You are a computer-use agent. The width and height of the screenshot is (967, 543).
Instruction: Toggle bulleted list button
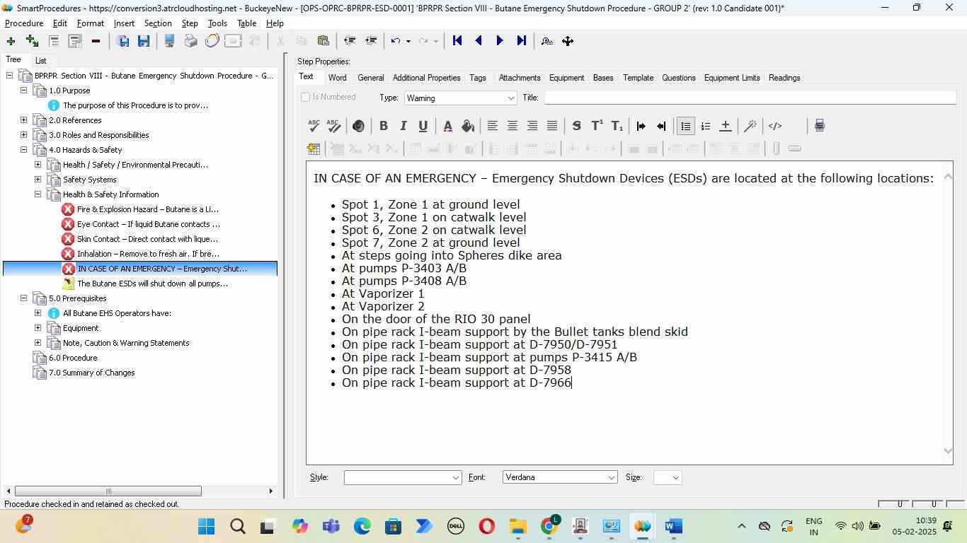[685, 126]
